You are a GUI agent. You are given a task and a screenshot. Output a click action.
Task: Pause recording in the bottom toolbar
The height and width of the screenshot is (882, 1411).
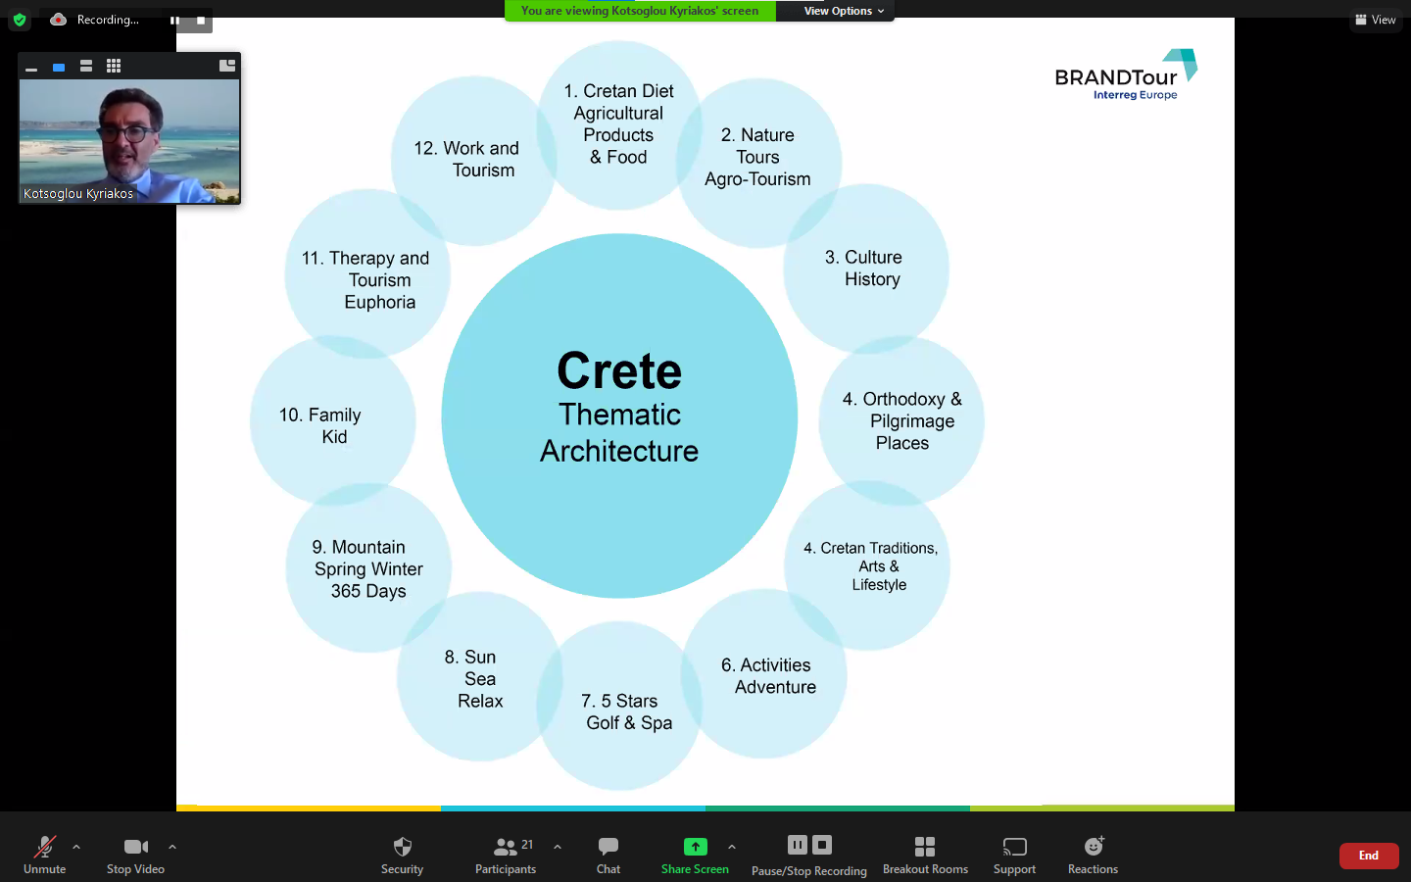[798, 845]
